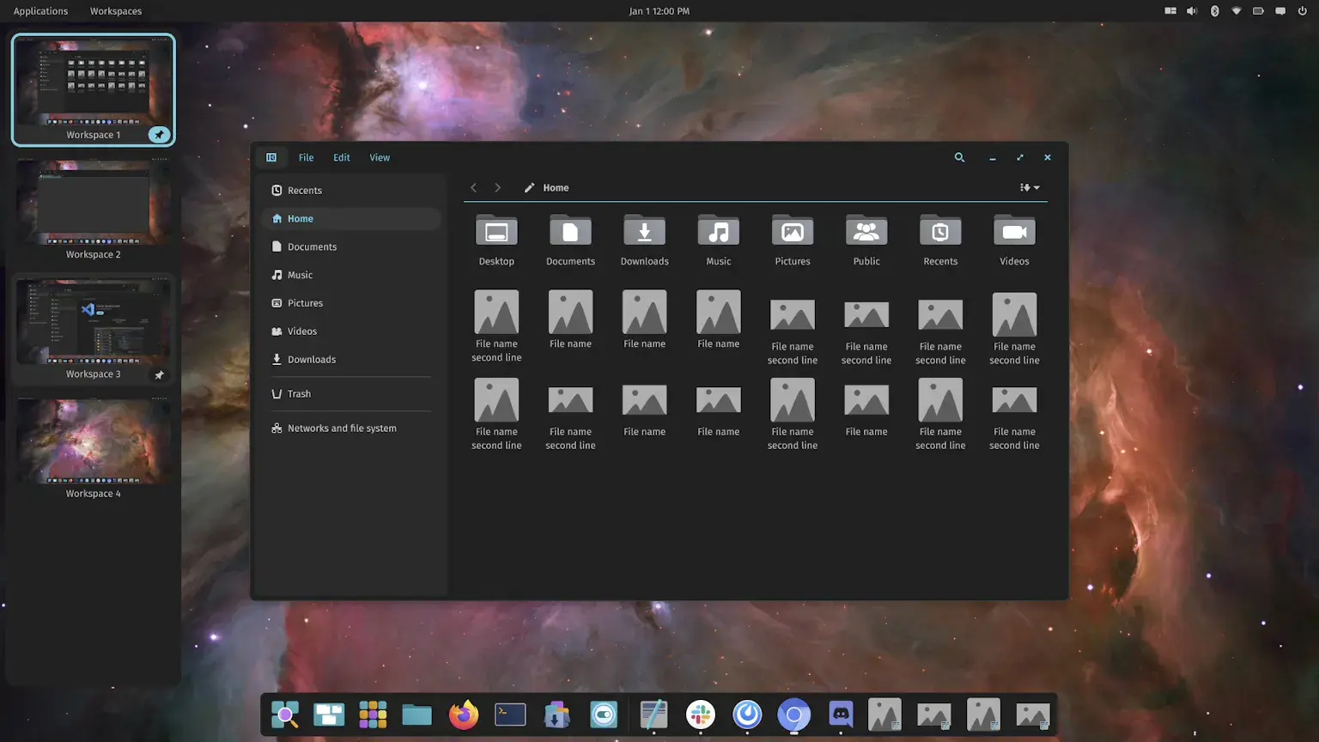1319x742 pixels.
Task: Launch Firefox from the dock
Action: [x=463, y=715]
